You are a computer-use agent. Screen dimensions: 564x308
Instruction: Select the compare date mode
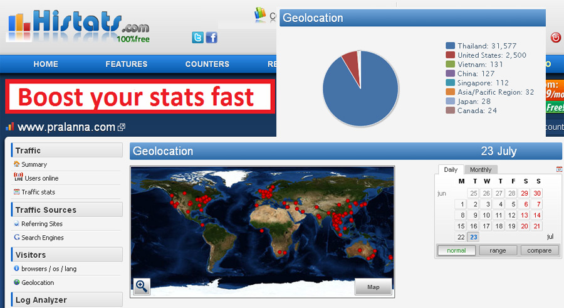point(539,250)
